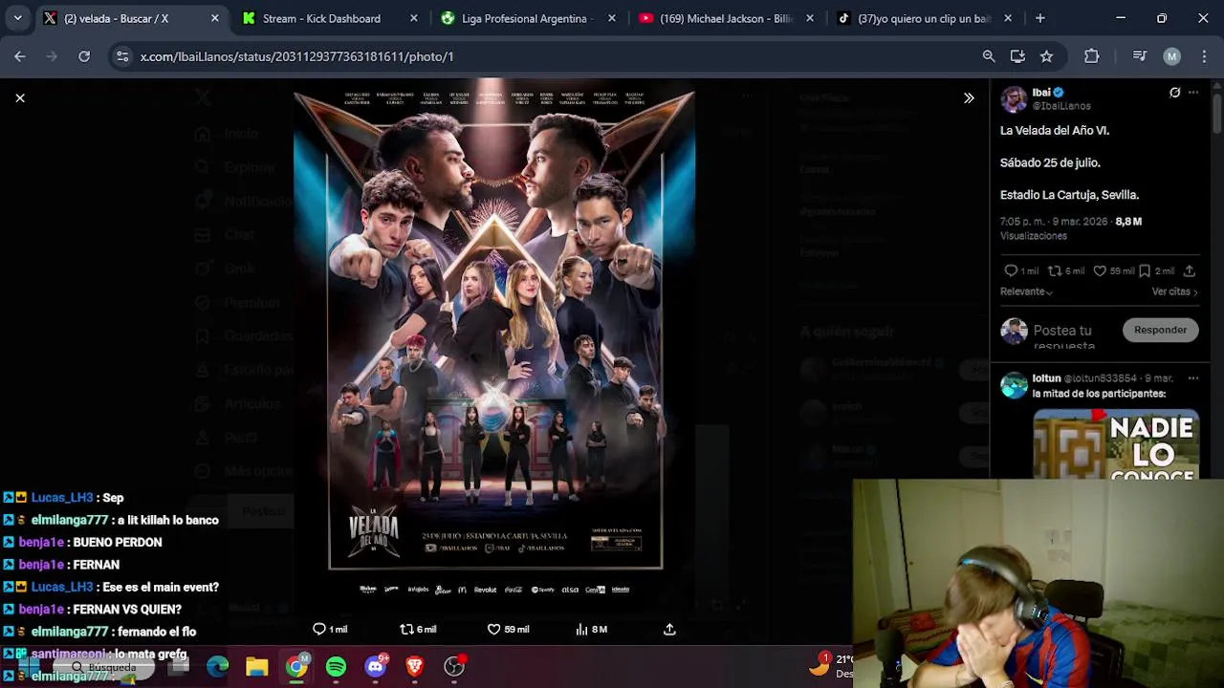1224x688 pixels.
Task: Open the Chrome profile avatar M
Action: 1171,56
